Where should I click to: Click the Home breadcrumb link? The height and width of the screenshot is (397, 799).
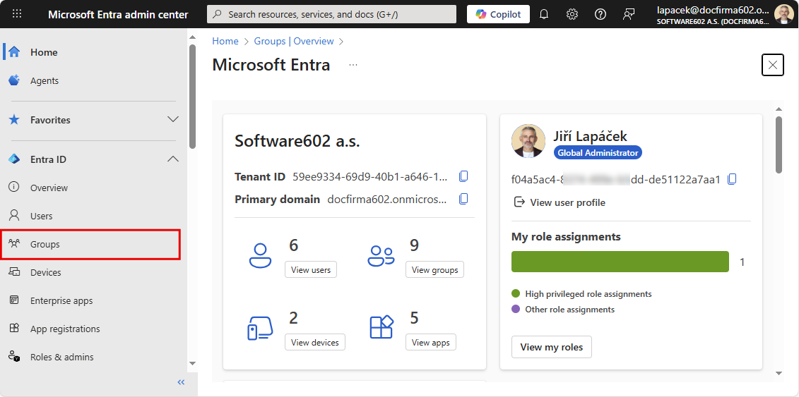(x=225, y=41)
